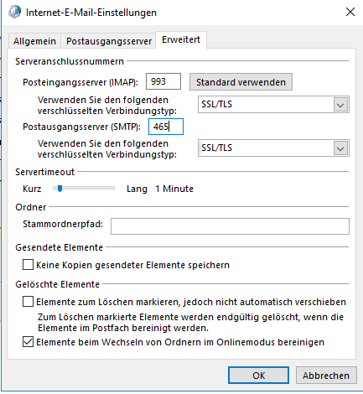The image size is (363, 394).
Task: Click the Servertimeout slider thumb
Action: point(60,189)
